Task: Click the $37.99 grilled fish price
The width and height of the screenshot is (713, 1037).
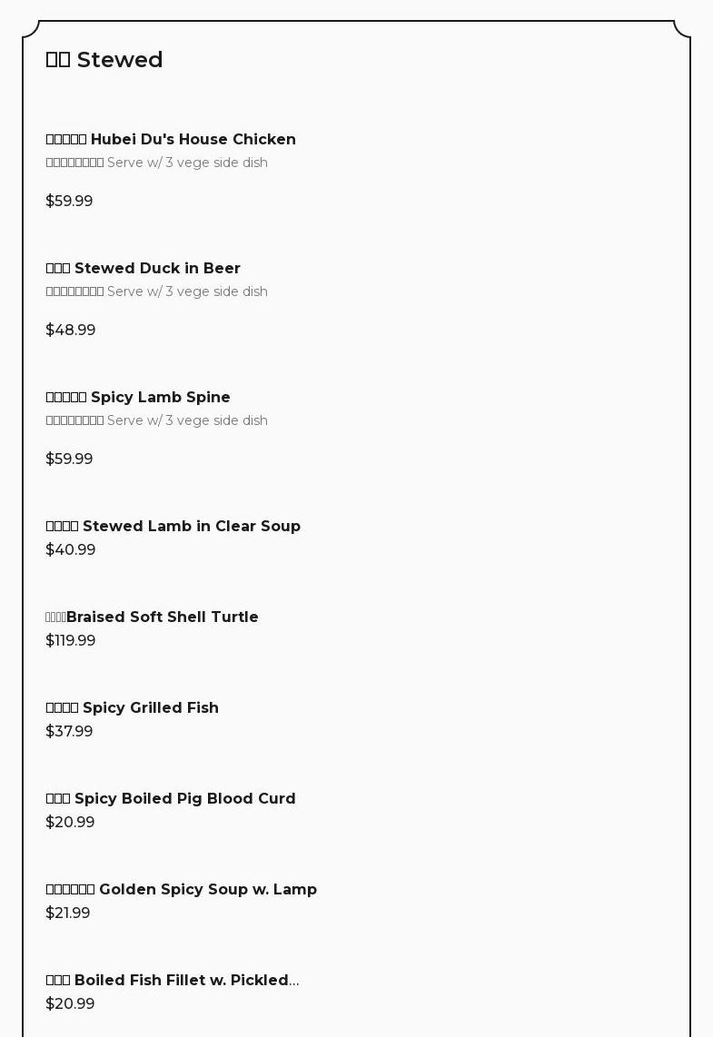Action: click(69, 731)
